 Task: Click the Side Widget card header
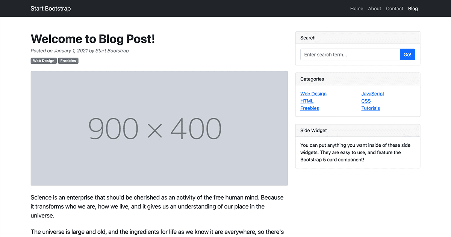click(x=358, y=131)
